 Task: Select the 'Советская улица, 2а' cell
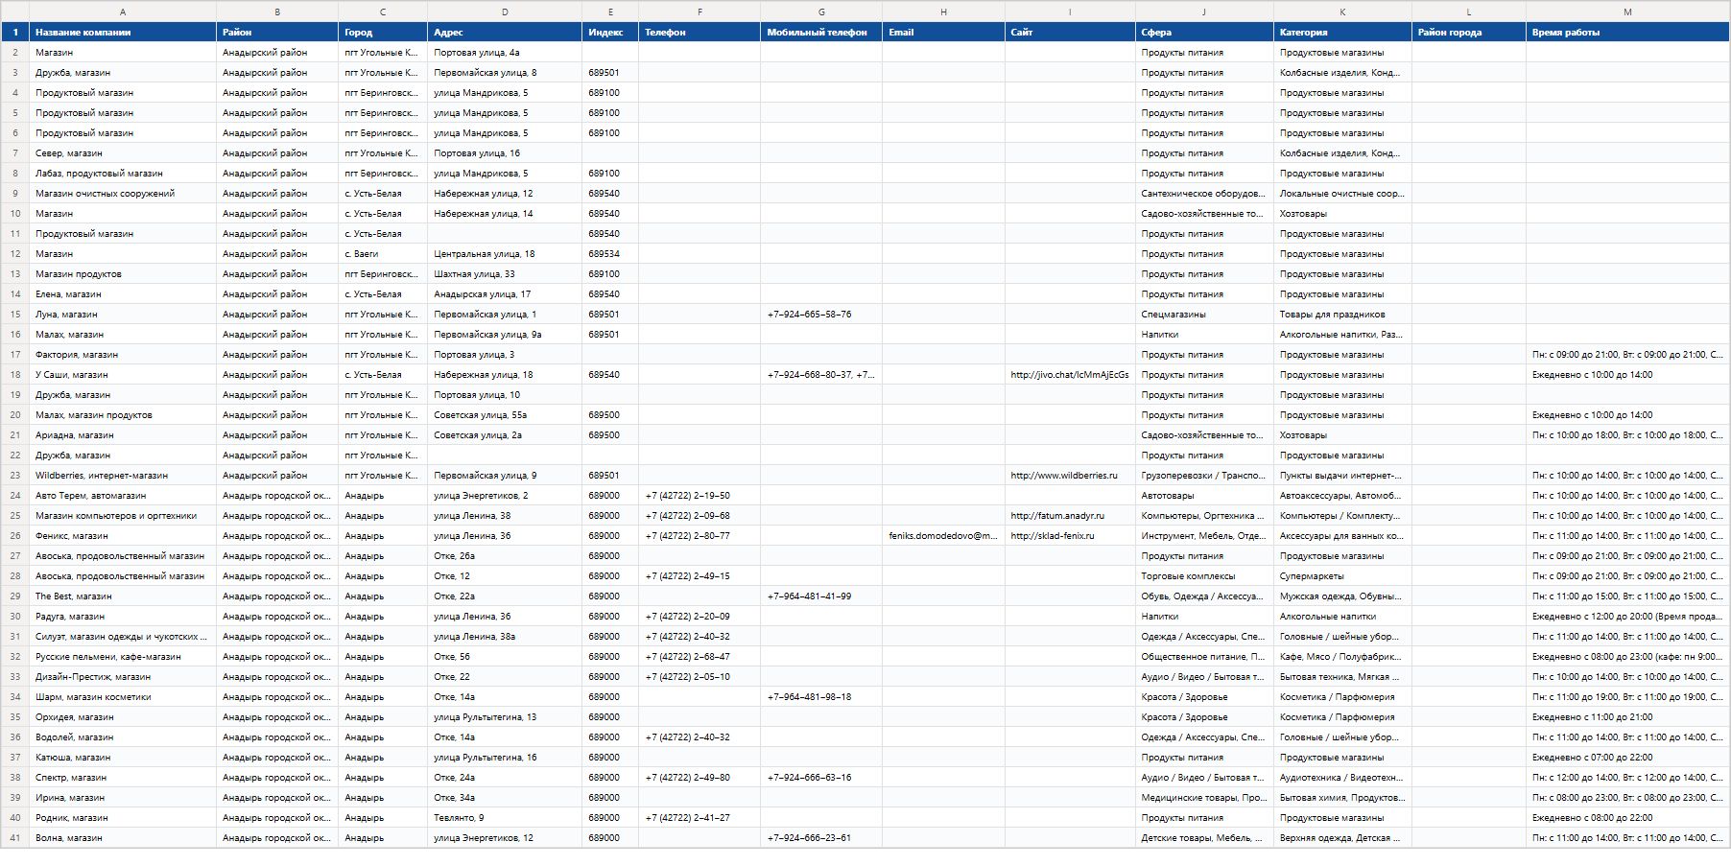[505, 435]
